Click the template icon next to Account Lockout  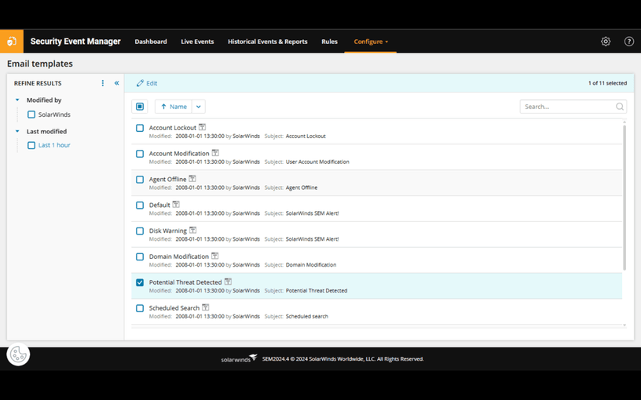[202, 127]
